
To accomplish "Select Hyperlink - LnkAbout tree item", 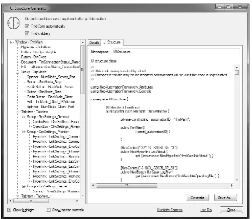I will click(x=36, y=47).
